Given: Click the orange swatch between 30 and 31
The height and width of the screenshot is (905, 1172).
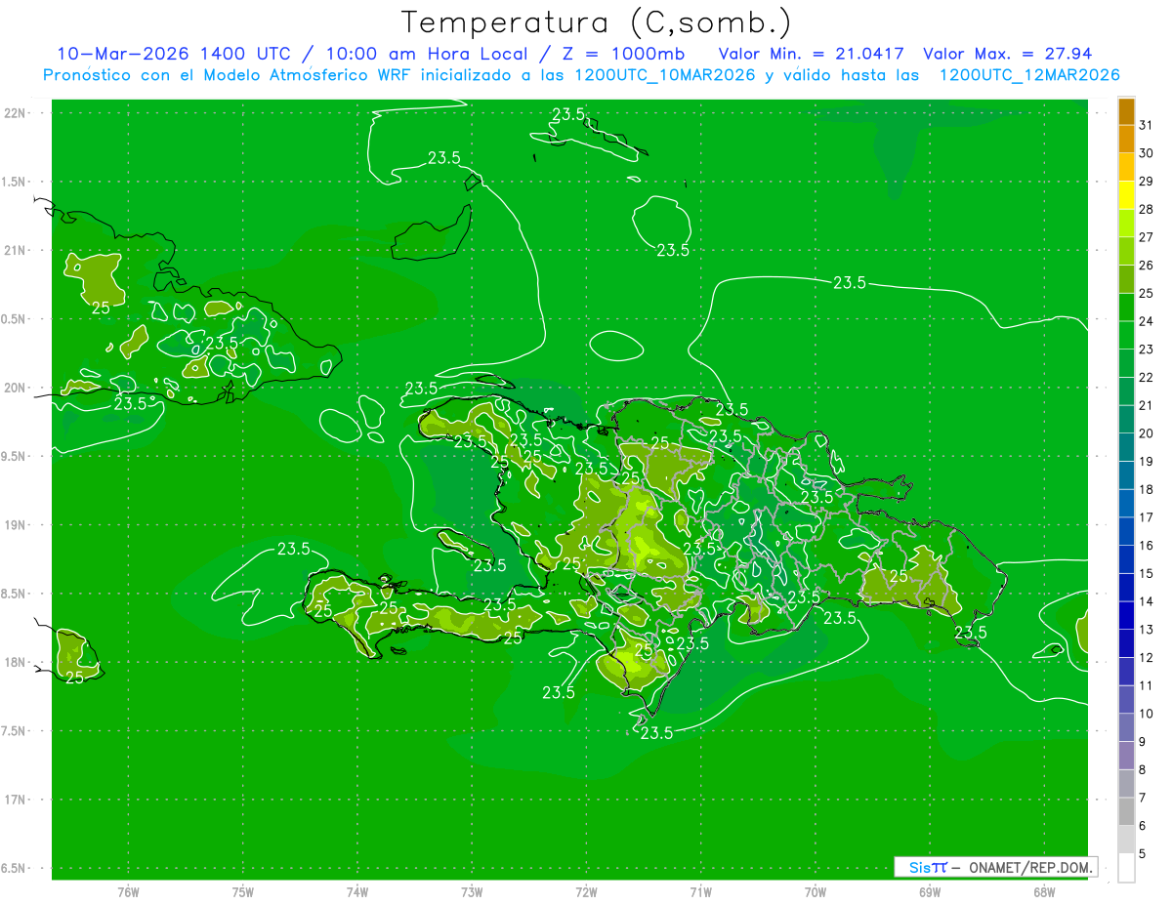Looking at the screenshot, I should (1126, 139).
